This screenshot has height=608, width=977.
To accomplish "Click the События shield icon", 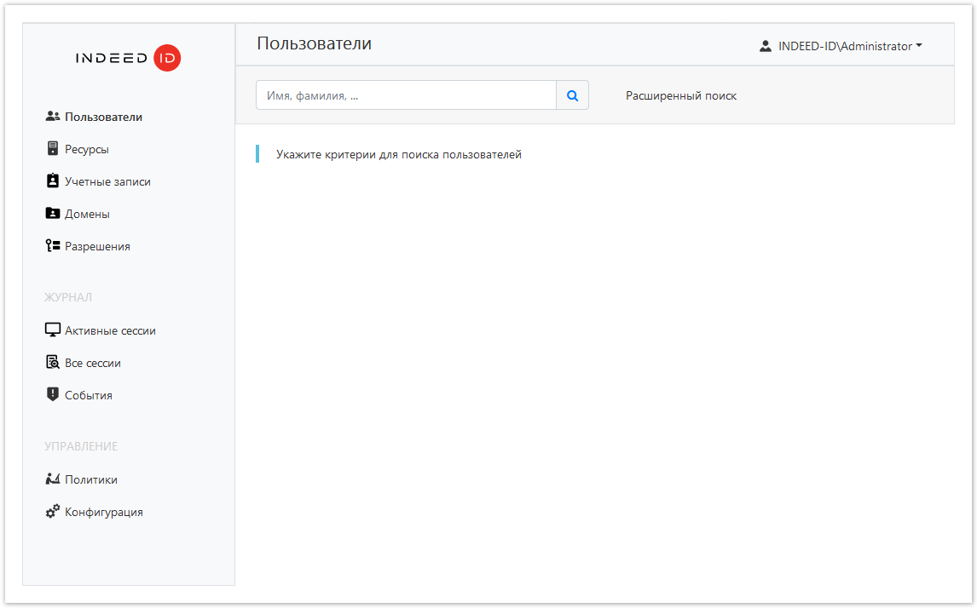I will tap(53, 395).
